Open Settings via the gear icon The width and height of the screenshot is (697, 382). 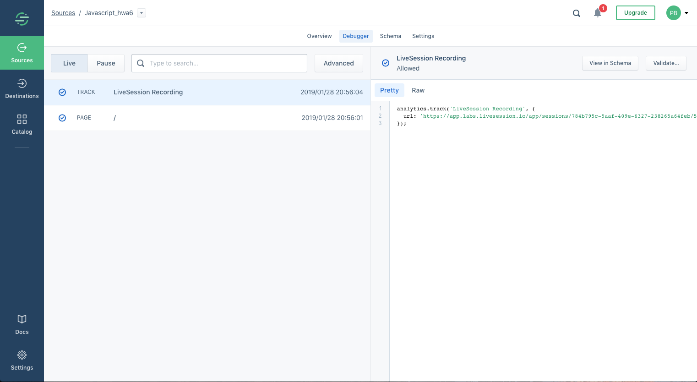(22, 360)
